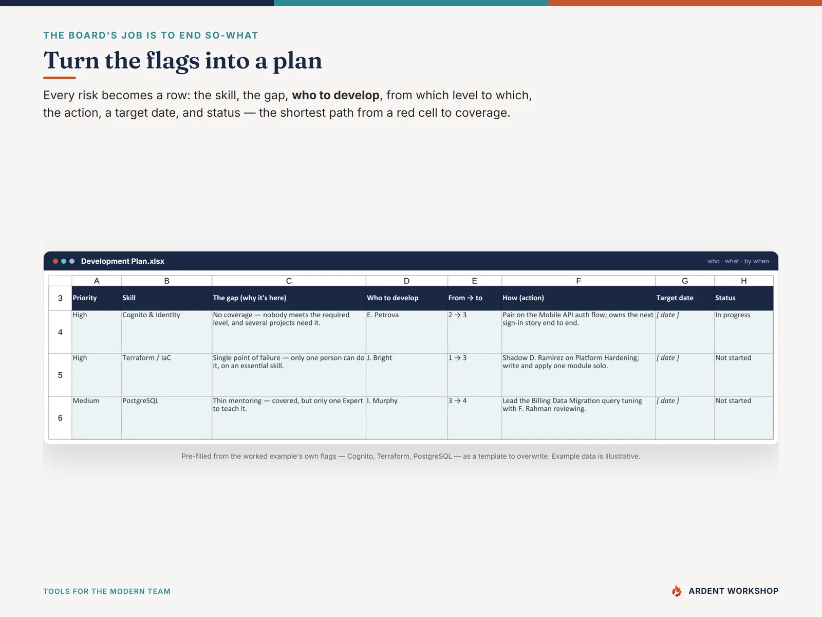This screenshot has height=617, width=822.
Task: Select the High priority cell in Cognito row
Action: point(97,332)
